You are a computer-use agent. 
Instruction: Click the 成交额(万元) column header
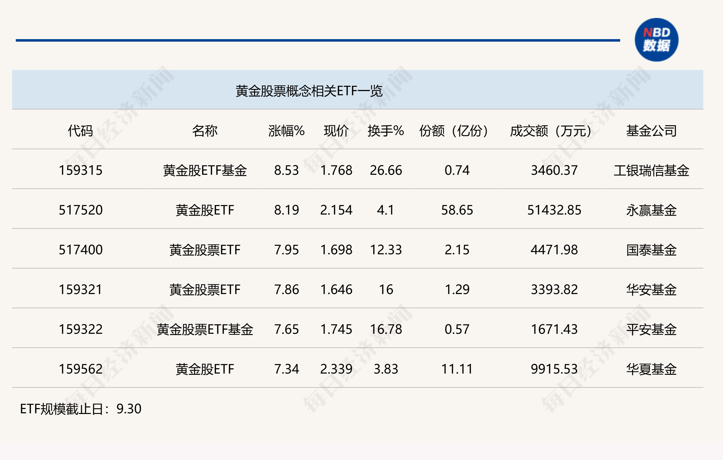[551, 131]
